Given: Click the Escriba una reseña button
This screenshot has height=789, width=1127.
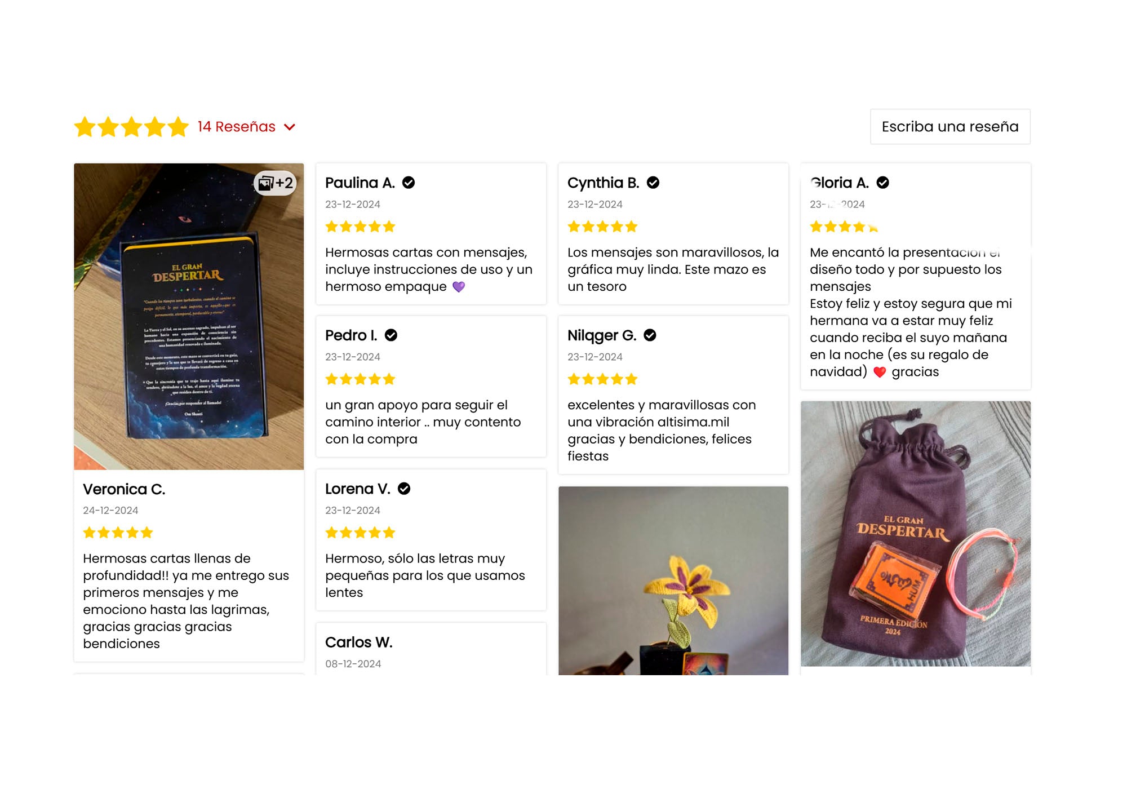Looking at the screenshot, I should (950, 127).
